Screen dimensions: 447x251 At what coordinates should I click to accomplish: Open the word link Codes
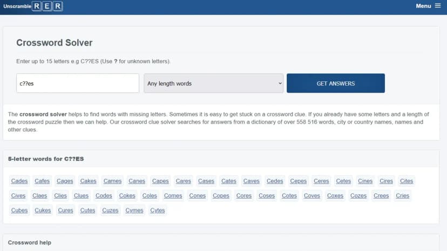point(104,196)
